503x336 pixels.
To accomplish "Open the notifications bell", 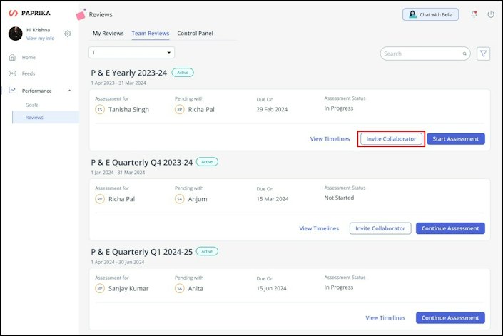I will point(474,14).
